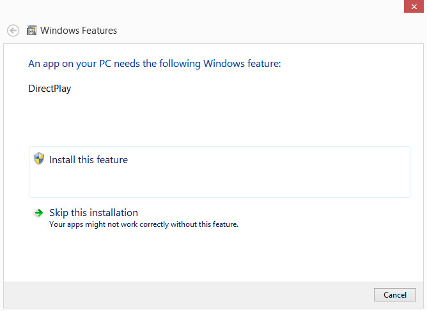
Task: Click 'Your apps might not work correctly' note
Action: (x=144, y=224)
